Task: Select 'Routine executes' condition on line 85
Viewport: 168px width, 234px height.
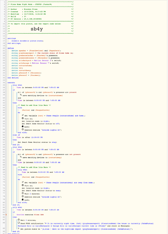Action: (x=30, y=215)
